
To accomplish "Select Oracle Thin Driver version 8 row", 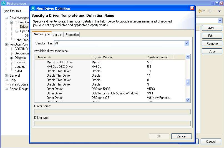I will point(110,80).
